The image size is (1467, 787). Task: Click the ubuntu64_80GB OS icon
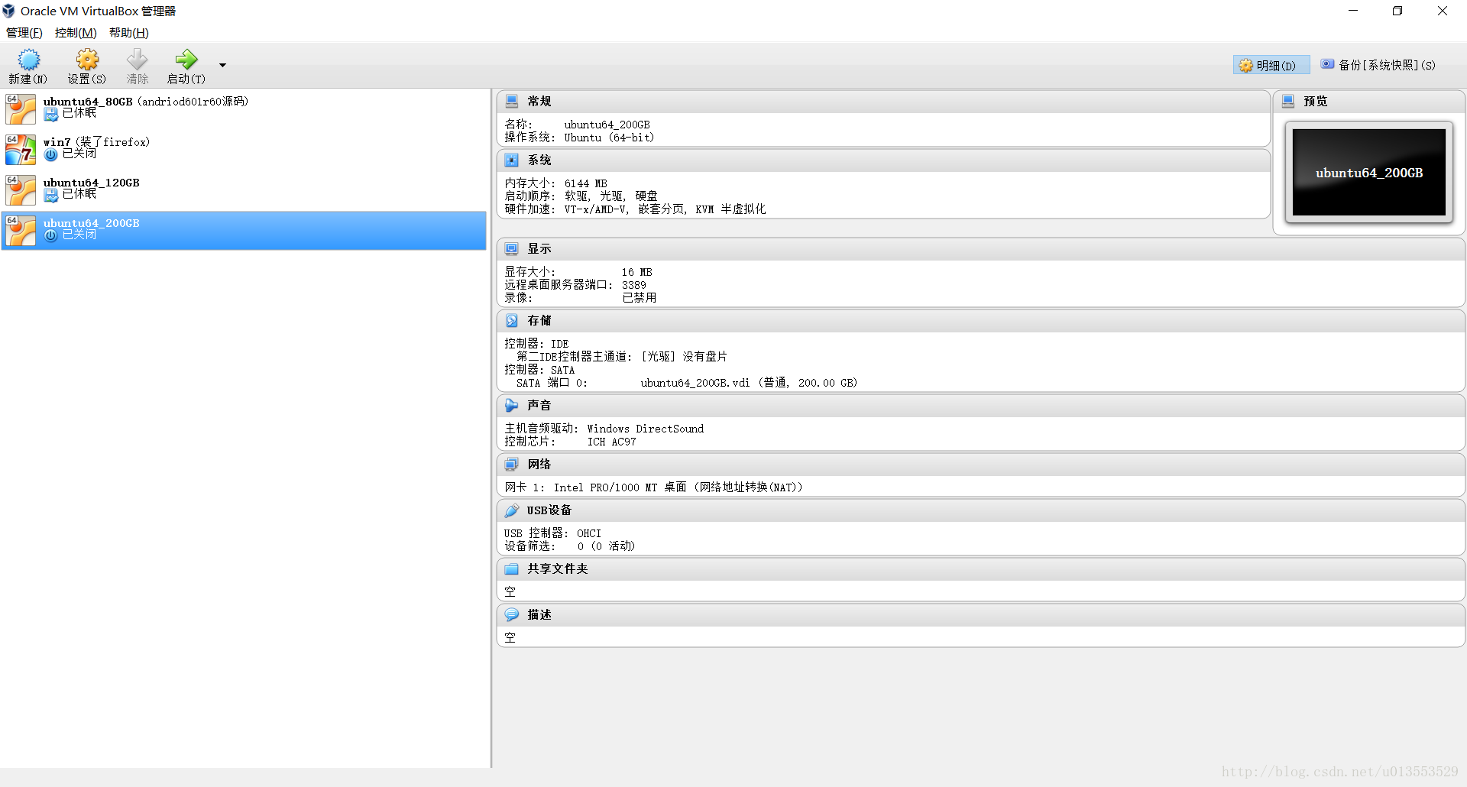pos(21,108)
